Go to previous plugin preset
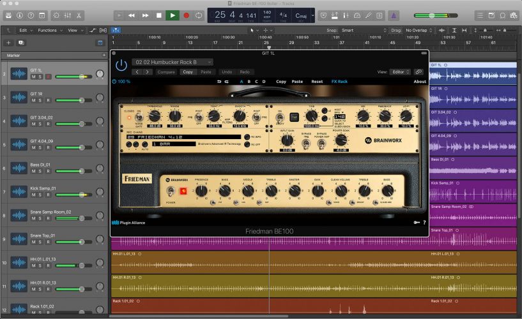The width and height of the screenshot is (522, 319). point(137,71)
